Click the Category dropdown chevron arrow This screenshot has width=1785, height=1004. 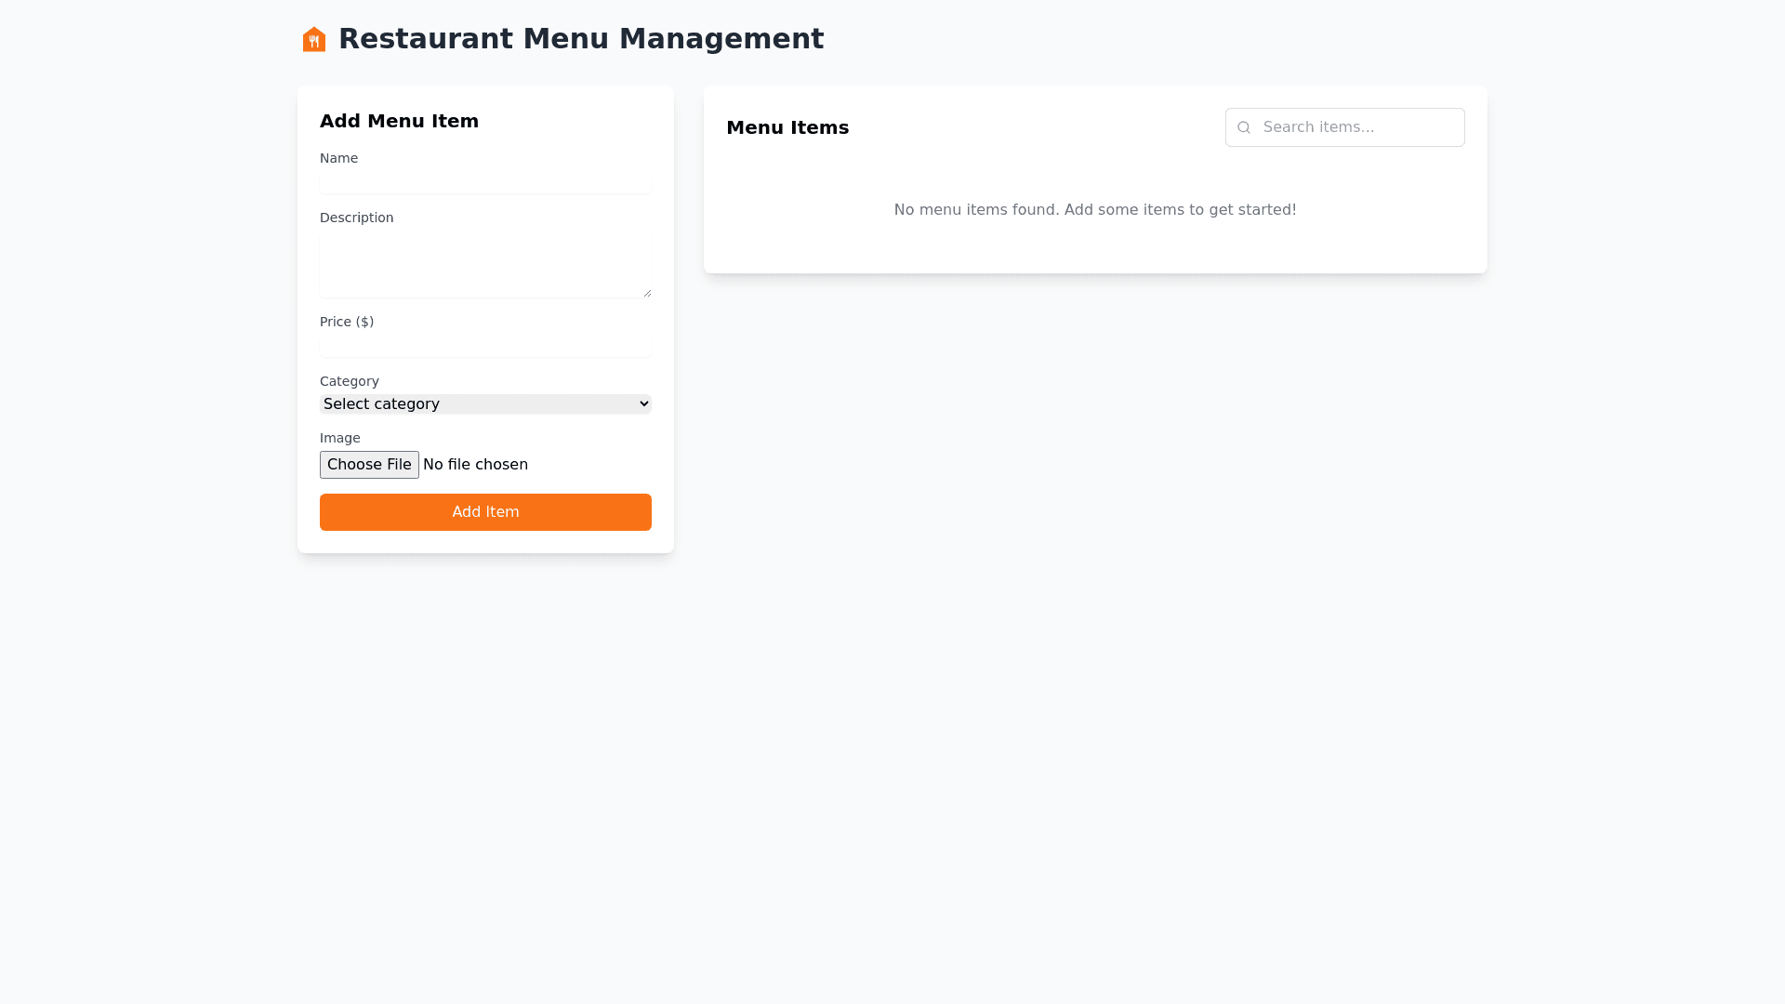(644, 403)
